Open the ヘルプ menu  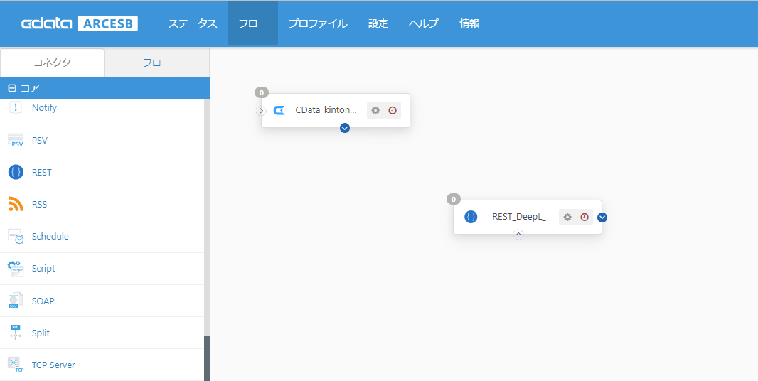coord(424,23)
